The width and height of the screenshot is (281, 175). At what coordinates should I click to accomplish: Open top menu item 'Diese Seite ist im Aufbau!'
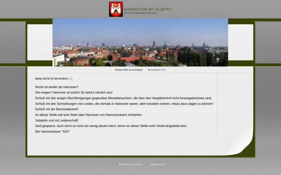click(x=130, y=70)
